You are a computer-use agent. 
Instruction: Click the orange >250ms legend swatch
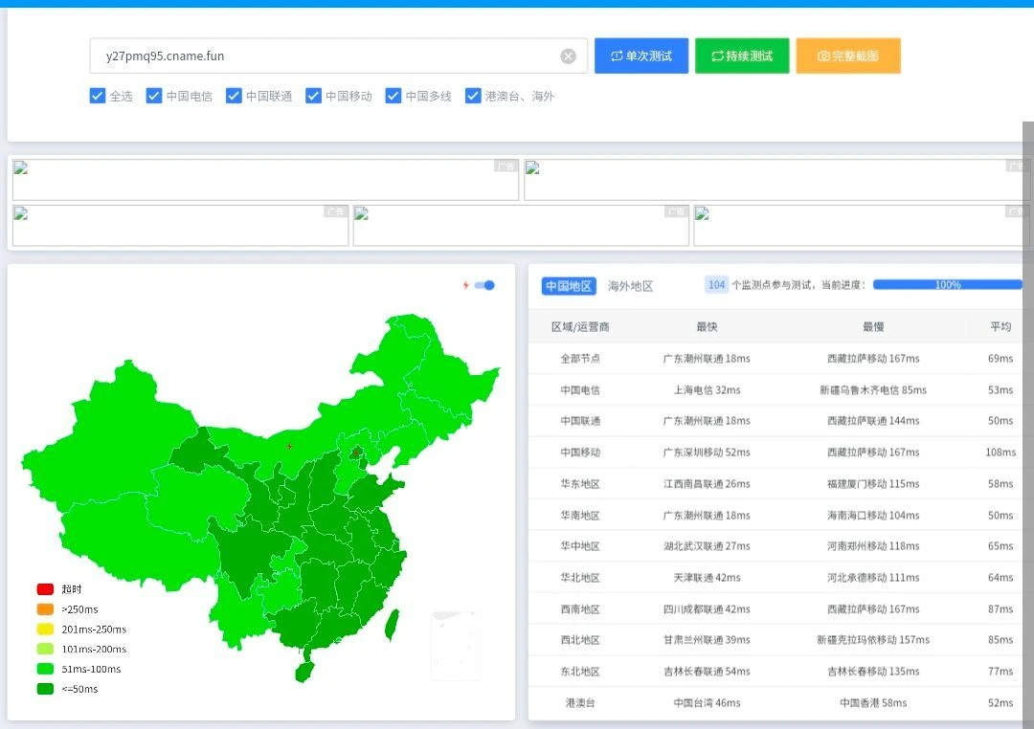45,609
